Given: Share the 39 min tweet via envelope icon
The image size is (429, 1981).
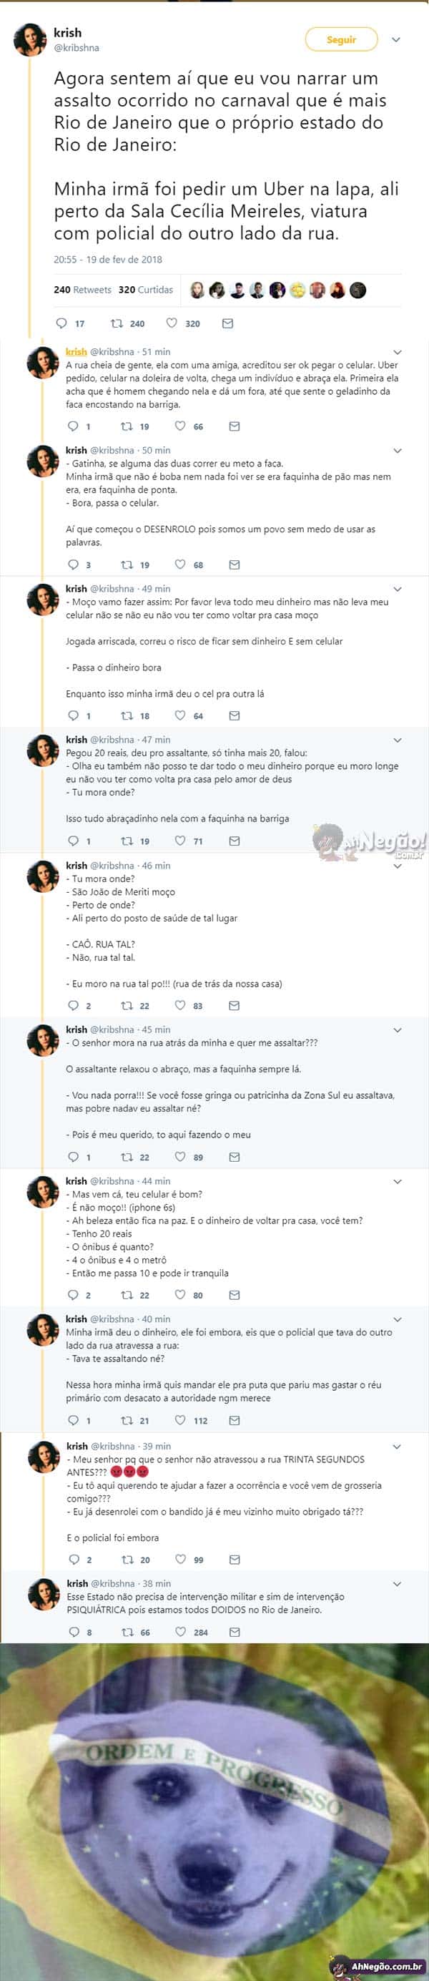Looking at the screenshot, I should tap(235, 1560).
